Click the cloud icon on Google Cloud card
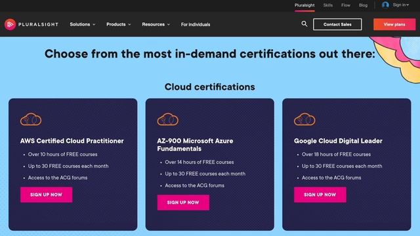 [304, 119]
